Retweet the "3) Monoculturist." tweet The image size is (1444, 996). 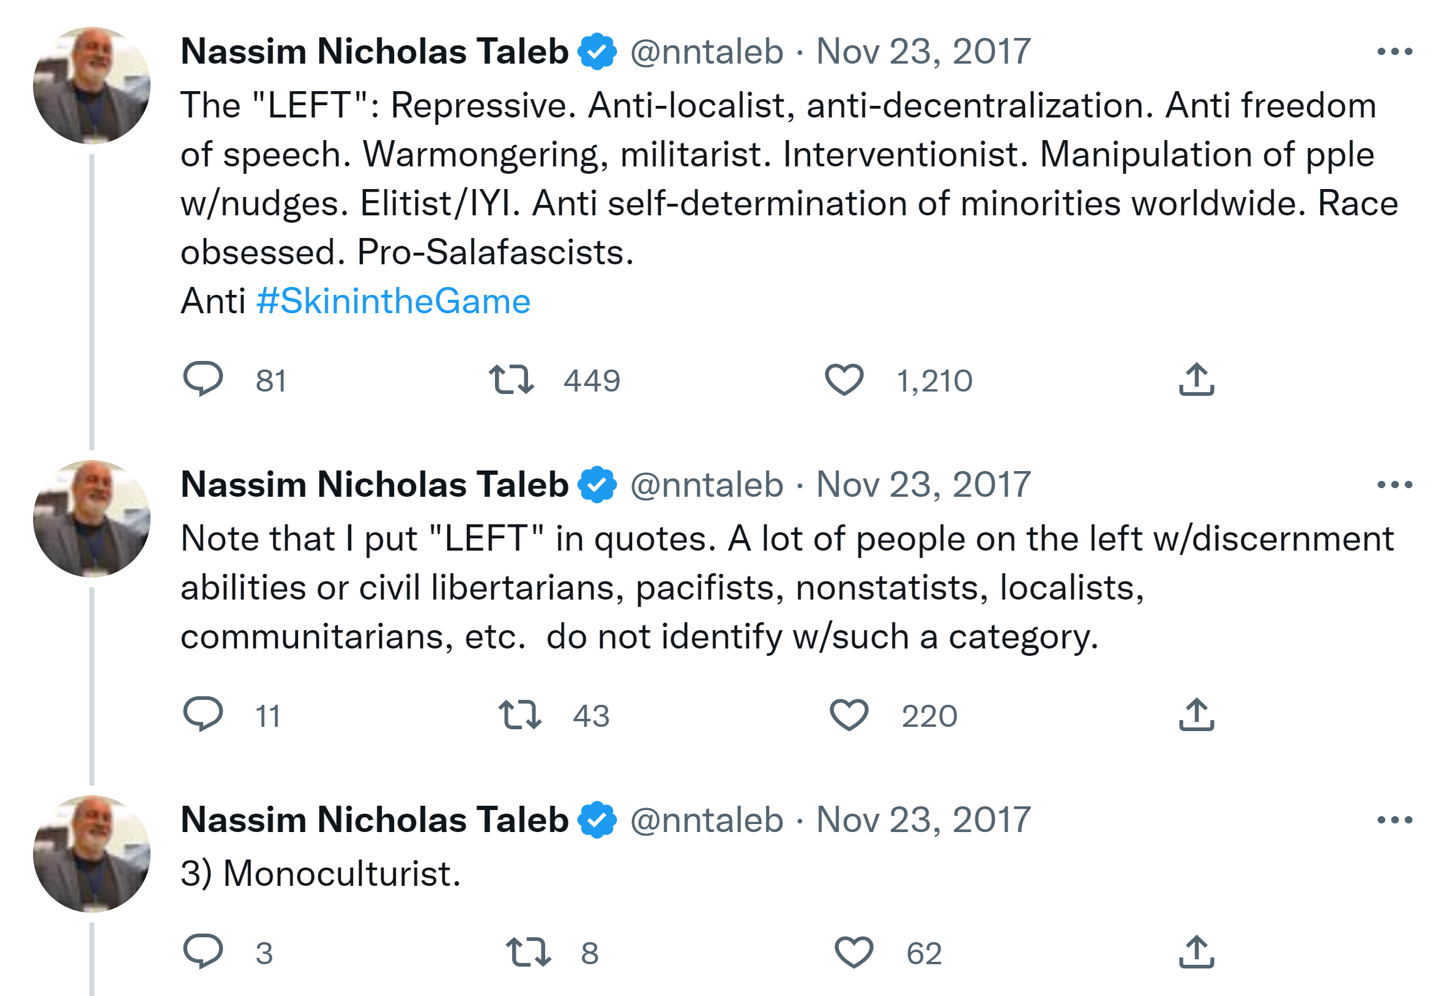click(528, 952)
